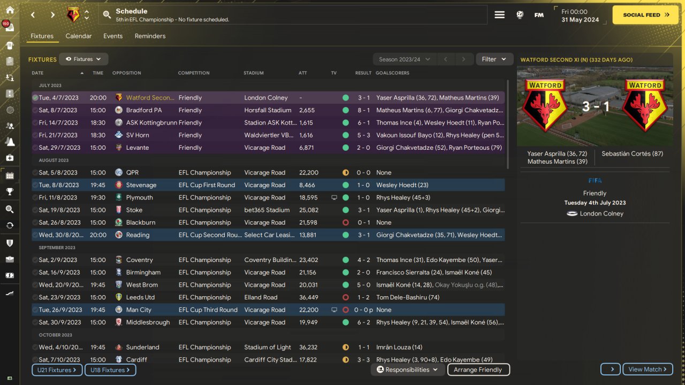Viewport: 685px width, 385px height.
Task: Open the two-people Staff icon in the sidebar
Action: click(10, 126)
